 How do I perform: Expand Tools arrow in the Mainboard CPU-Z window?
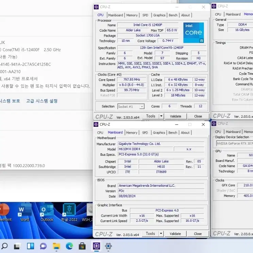point(161,234)
